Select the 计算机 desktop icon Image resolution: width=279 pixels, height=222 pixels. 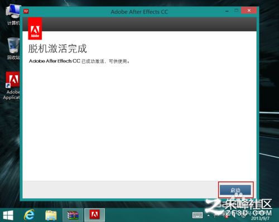tap(13, 15)
